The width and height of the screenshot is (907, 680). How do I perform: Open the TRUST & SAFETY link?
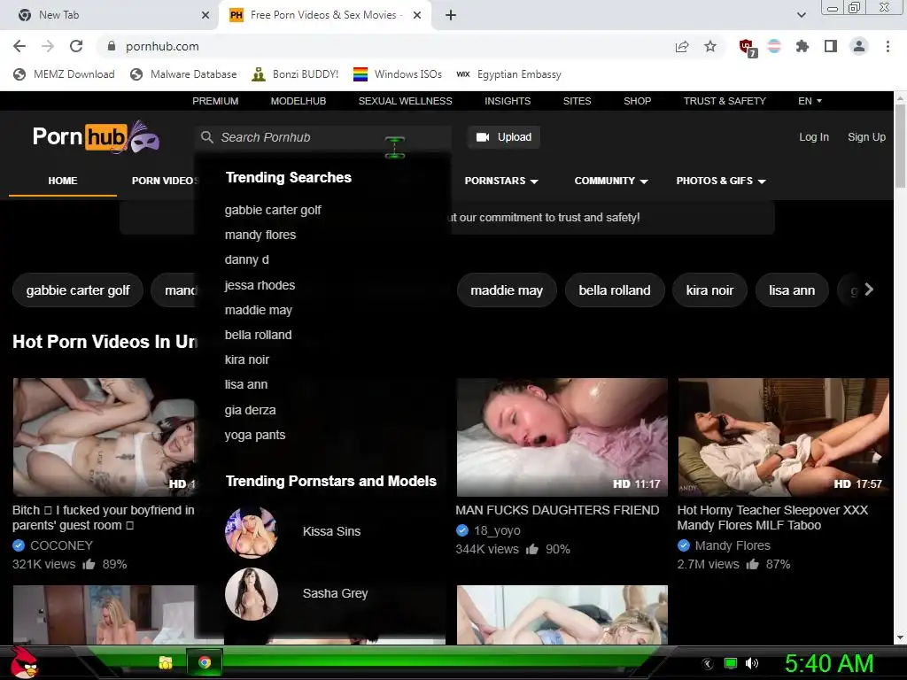(725, 101)
